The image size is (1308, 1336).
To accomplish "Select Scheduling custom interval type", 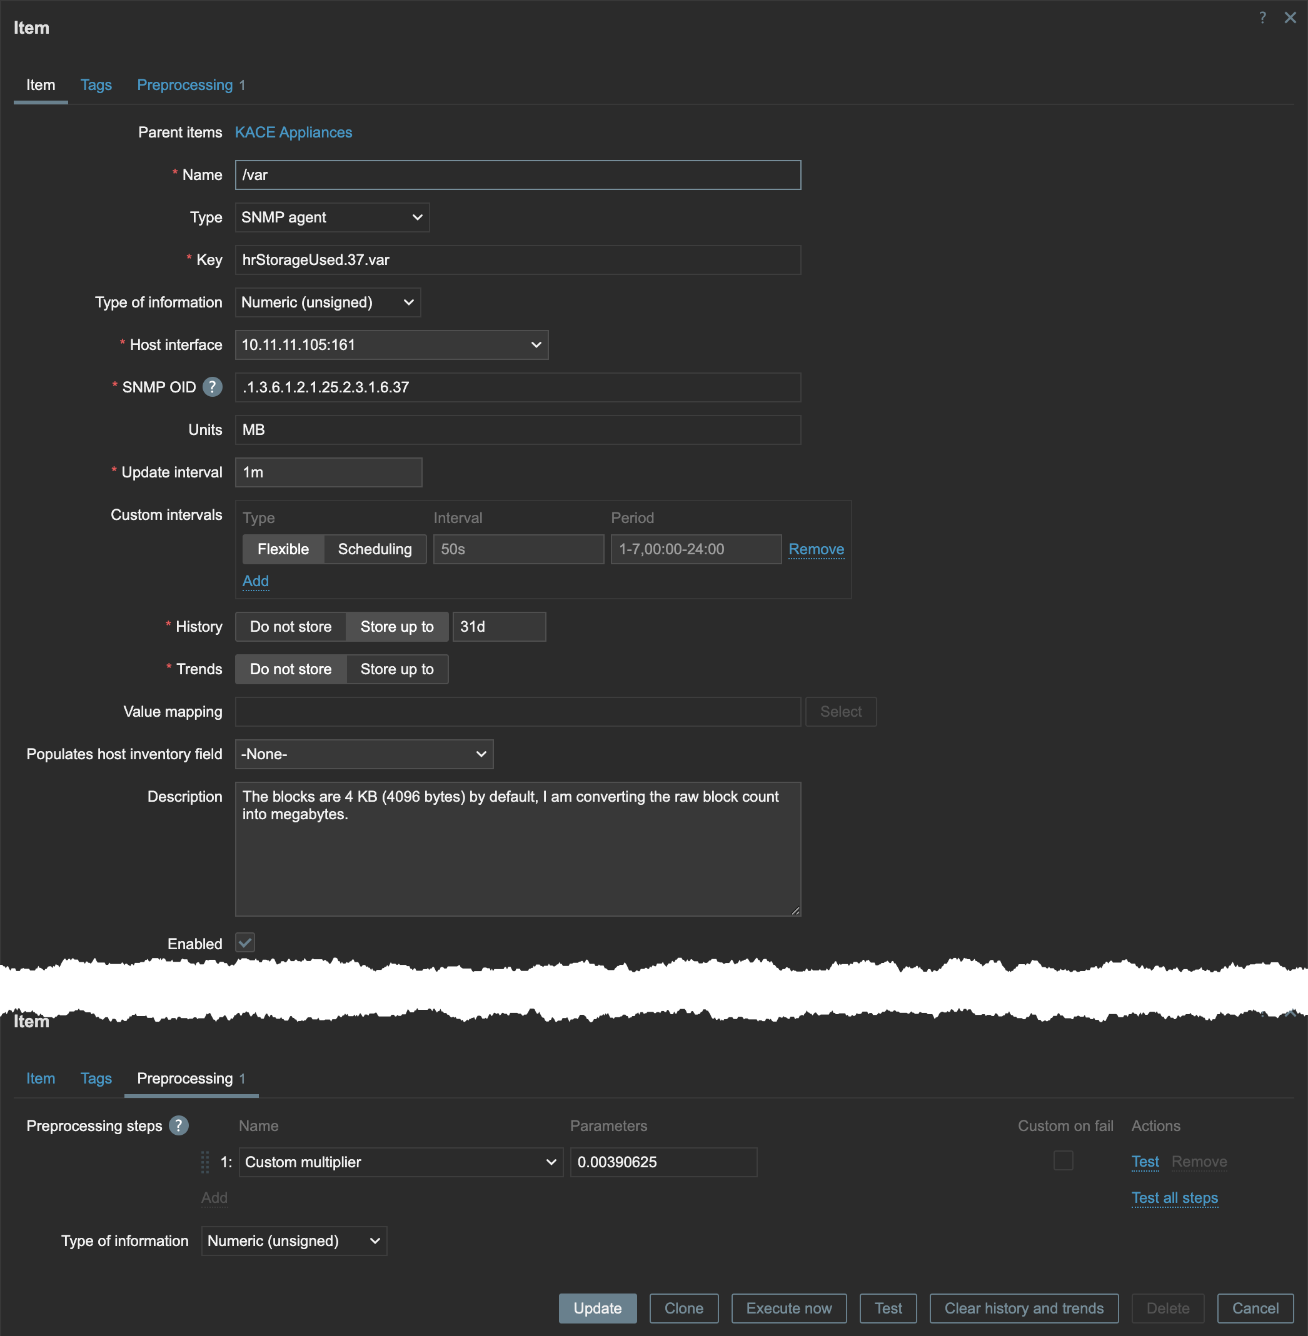I will 375,549.
